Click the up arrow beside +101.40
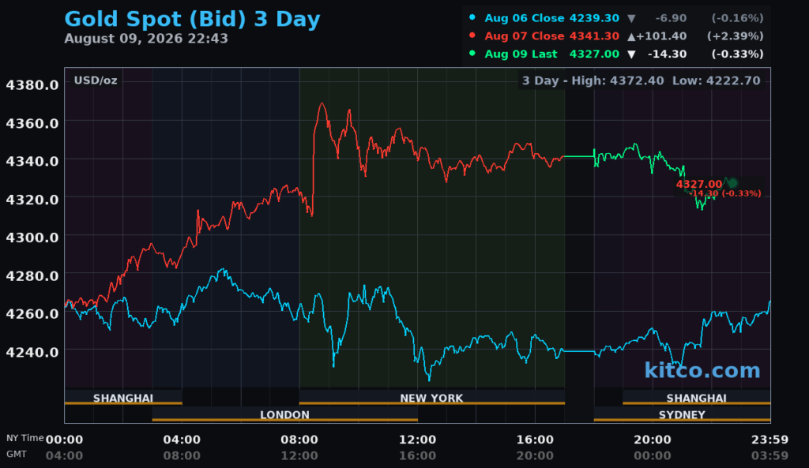This screenshot has height=468, width=809. point(631,36)
